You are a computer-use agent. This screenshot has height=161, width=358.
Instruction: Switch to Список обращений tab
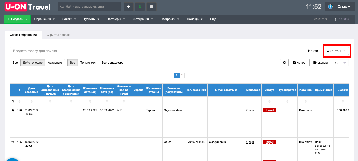pyautogui.click(x=23, y=35)
